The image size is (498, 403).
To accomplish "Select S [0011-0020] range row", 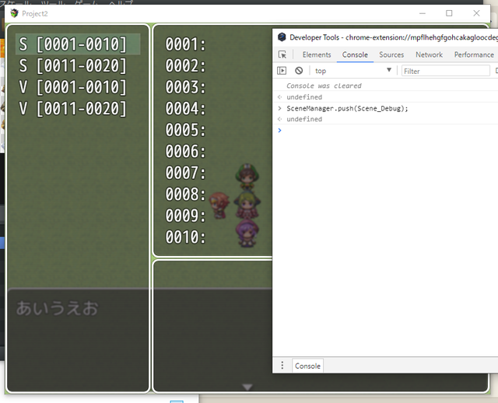I will [78, 65].
